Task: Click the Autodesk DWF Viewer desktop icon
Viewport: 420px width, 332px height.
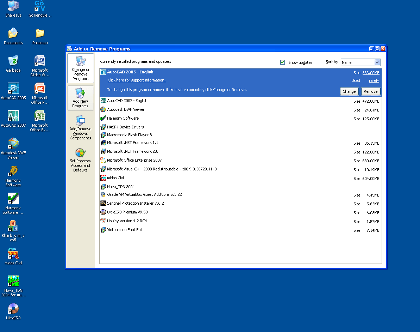Action: click(x=13, y=146)
